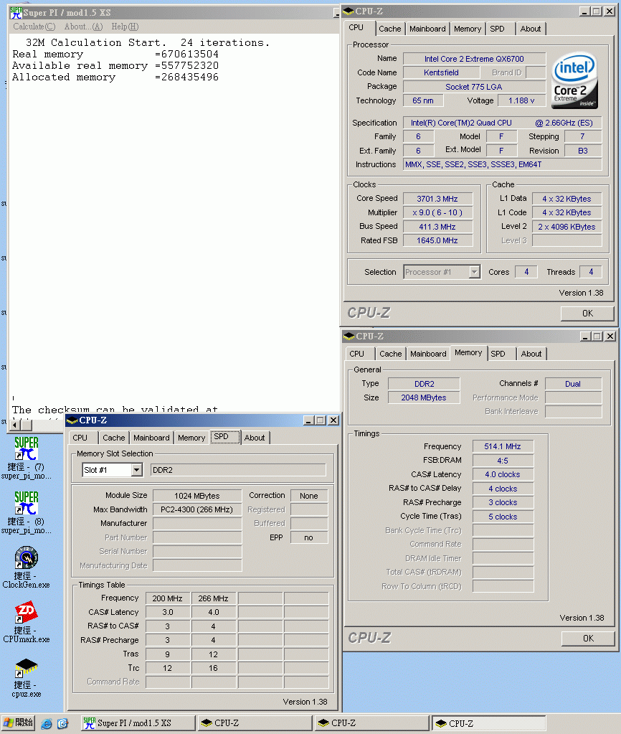621x734 pixels.
Task: Select About tab in top CPU-Z window
Action: 531,29
